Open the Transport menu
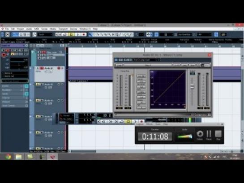The height and width of the screenshot is (183, 244). pyautogui.click(x=63, y=29)
